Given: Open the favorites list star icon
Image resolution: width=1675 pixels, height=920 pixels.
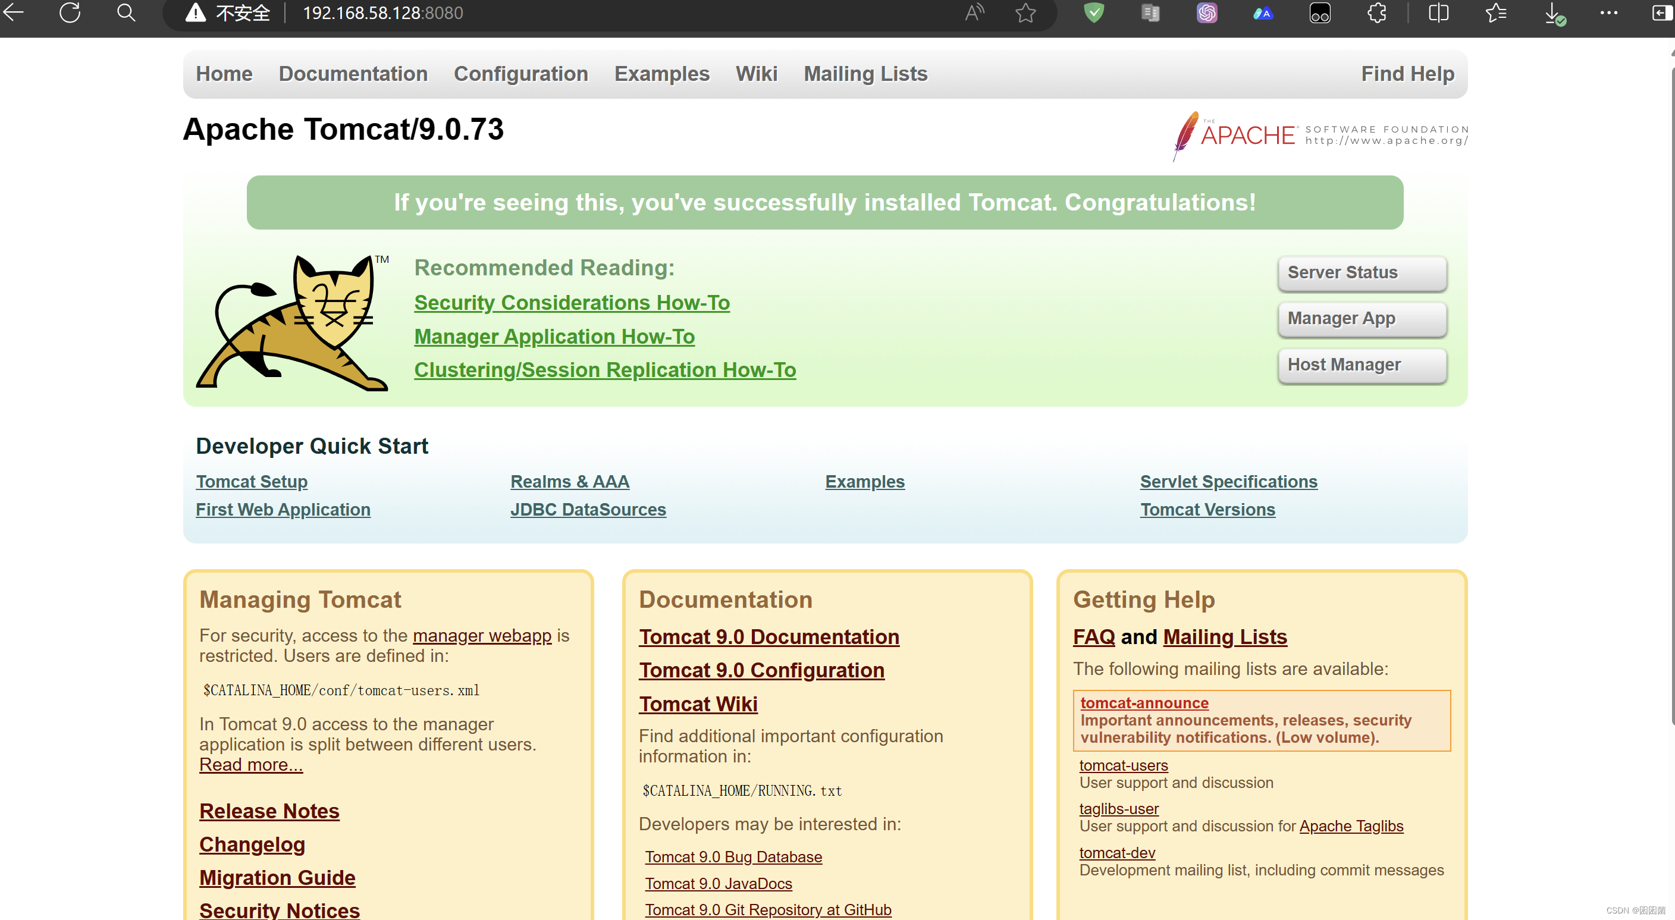Looking at the screenshot, I should 1495,12.
